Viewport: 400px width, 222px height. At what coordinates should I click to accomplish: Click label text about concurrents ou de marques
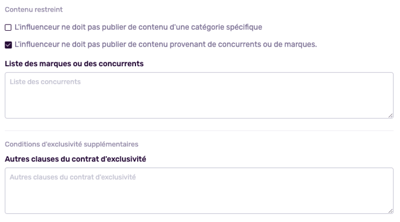pos(166,44)
